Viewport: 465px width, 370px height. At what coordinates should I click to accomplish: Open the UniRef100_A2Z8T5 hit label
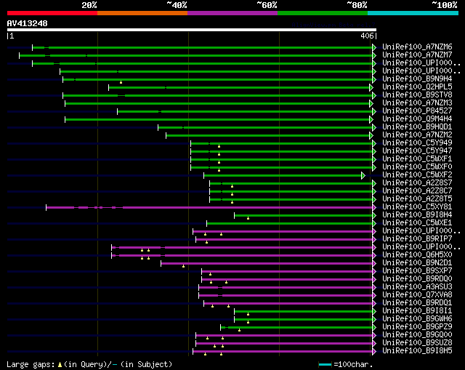pyautogui.click(x=417, y=198)
